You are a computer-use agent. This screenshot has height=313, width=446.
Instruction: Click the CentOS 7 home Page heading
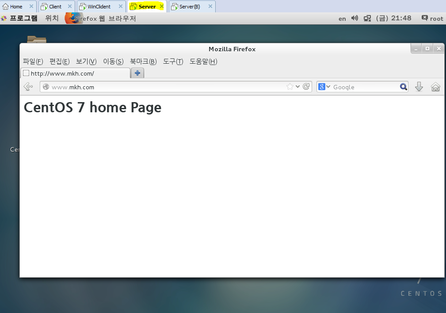click(92, 107)
